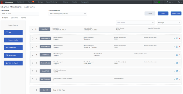Open Dashboards in the top navigation

tap(21, 2)
